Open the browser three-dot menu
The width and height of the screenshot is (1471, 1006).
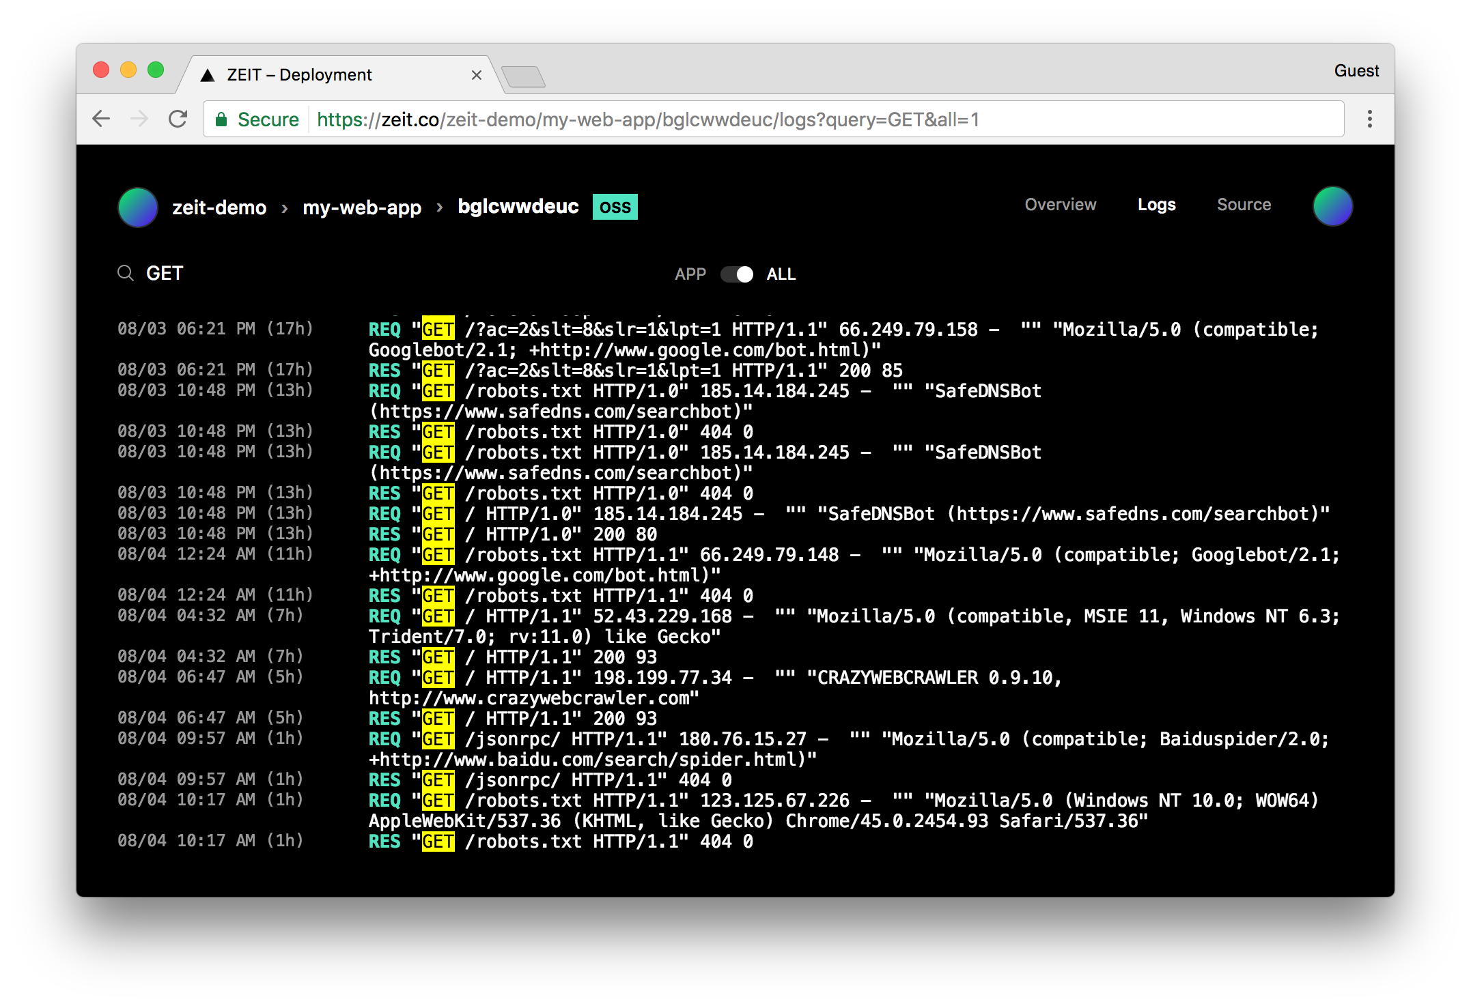coord(1369,119)
